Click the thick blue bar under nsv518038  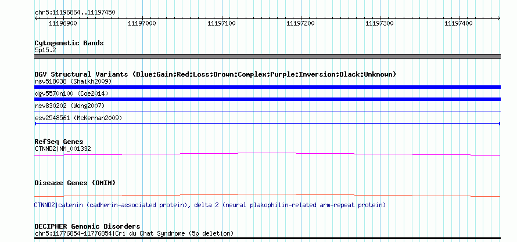tap(267, 87)
